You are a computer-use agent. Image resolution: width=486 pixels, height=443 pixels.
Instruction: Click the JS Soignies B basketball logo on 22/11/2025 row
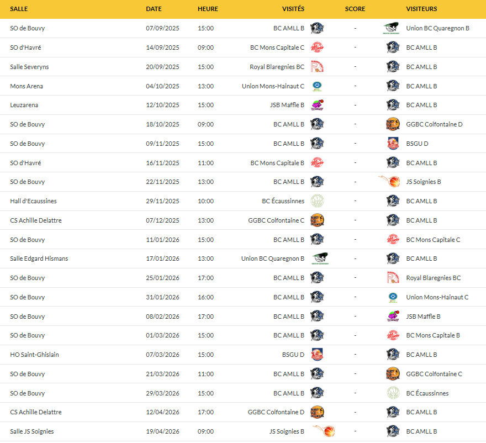point(389,181)
